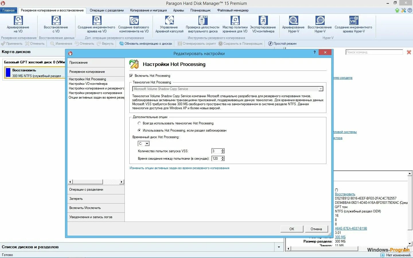Expand the Затереть settings section

[96, 199]
